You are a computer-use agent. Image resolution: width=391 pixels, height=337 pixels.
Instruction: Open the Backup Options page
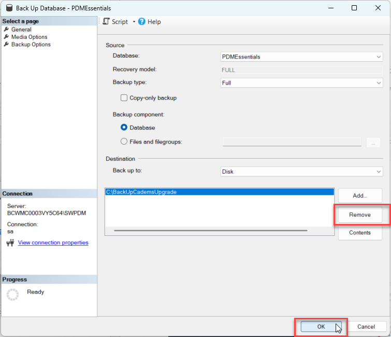pos(31,45)
